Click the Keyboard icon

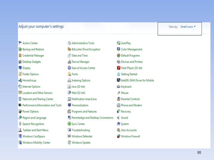coord(119,87)
